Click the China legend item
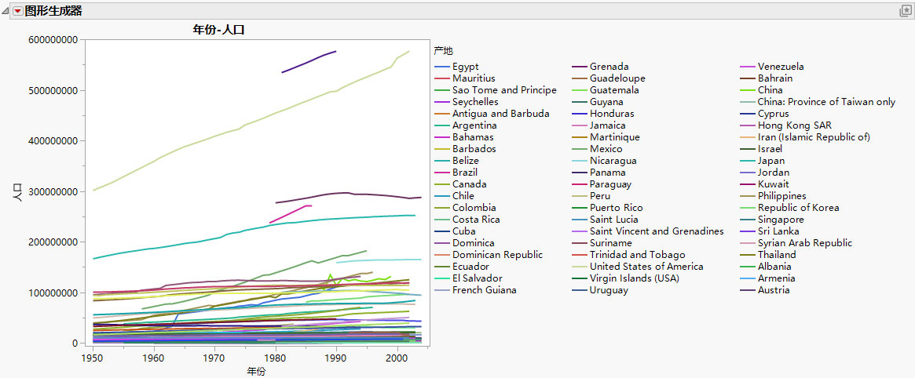The width and height of the screenshot is (915, 378). [770, 90]
